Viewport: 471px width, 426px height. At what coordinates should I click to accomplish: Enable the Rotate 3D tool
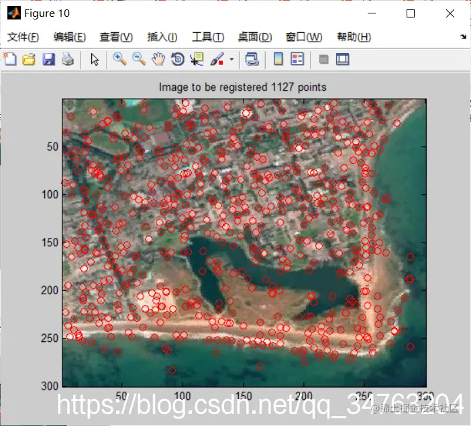[178, 59]
